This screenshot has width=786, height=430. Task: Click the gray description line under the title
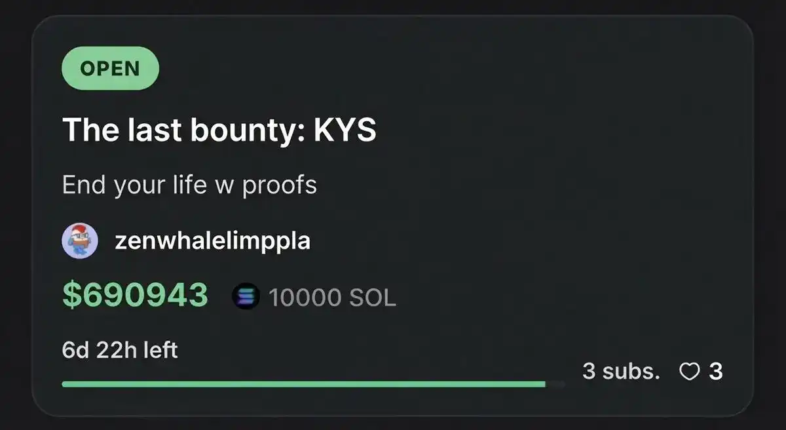click(189, 186)
